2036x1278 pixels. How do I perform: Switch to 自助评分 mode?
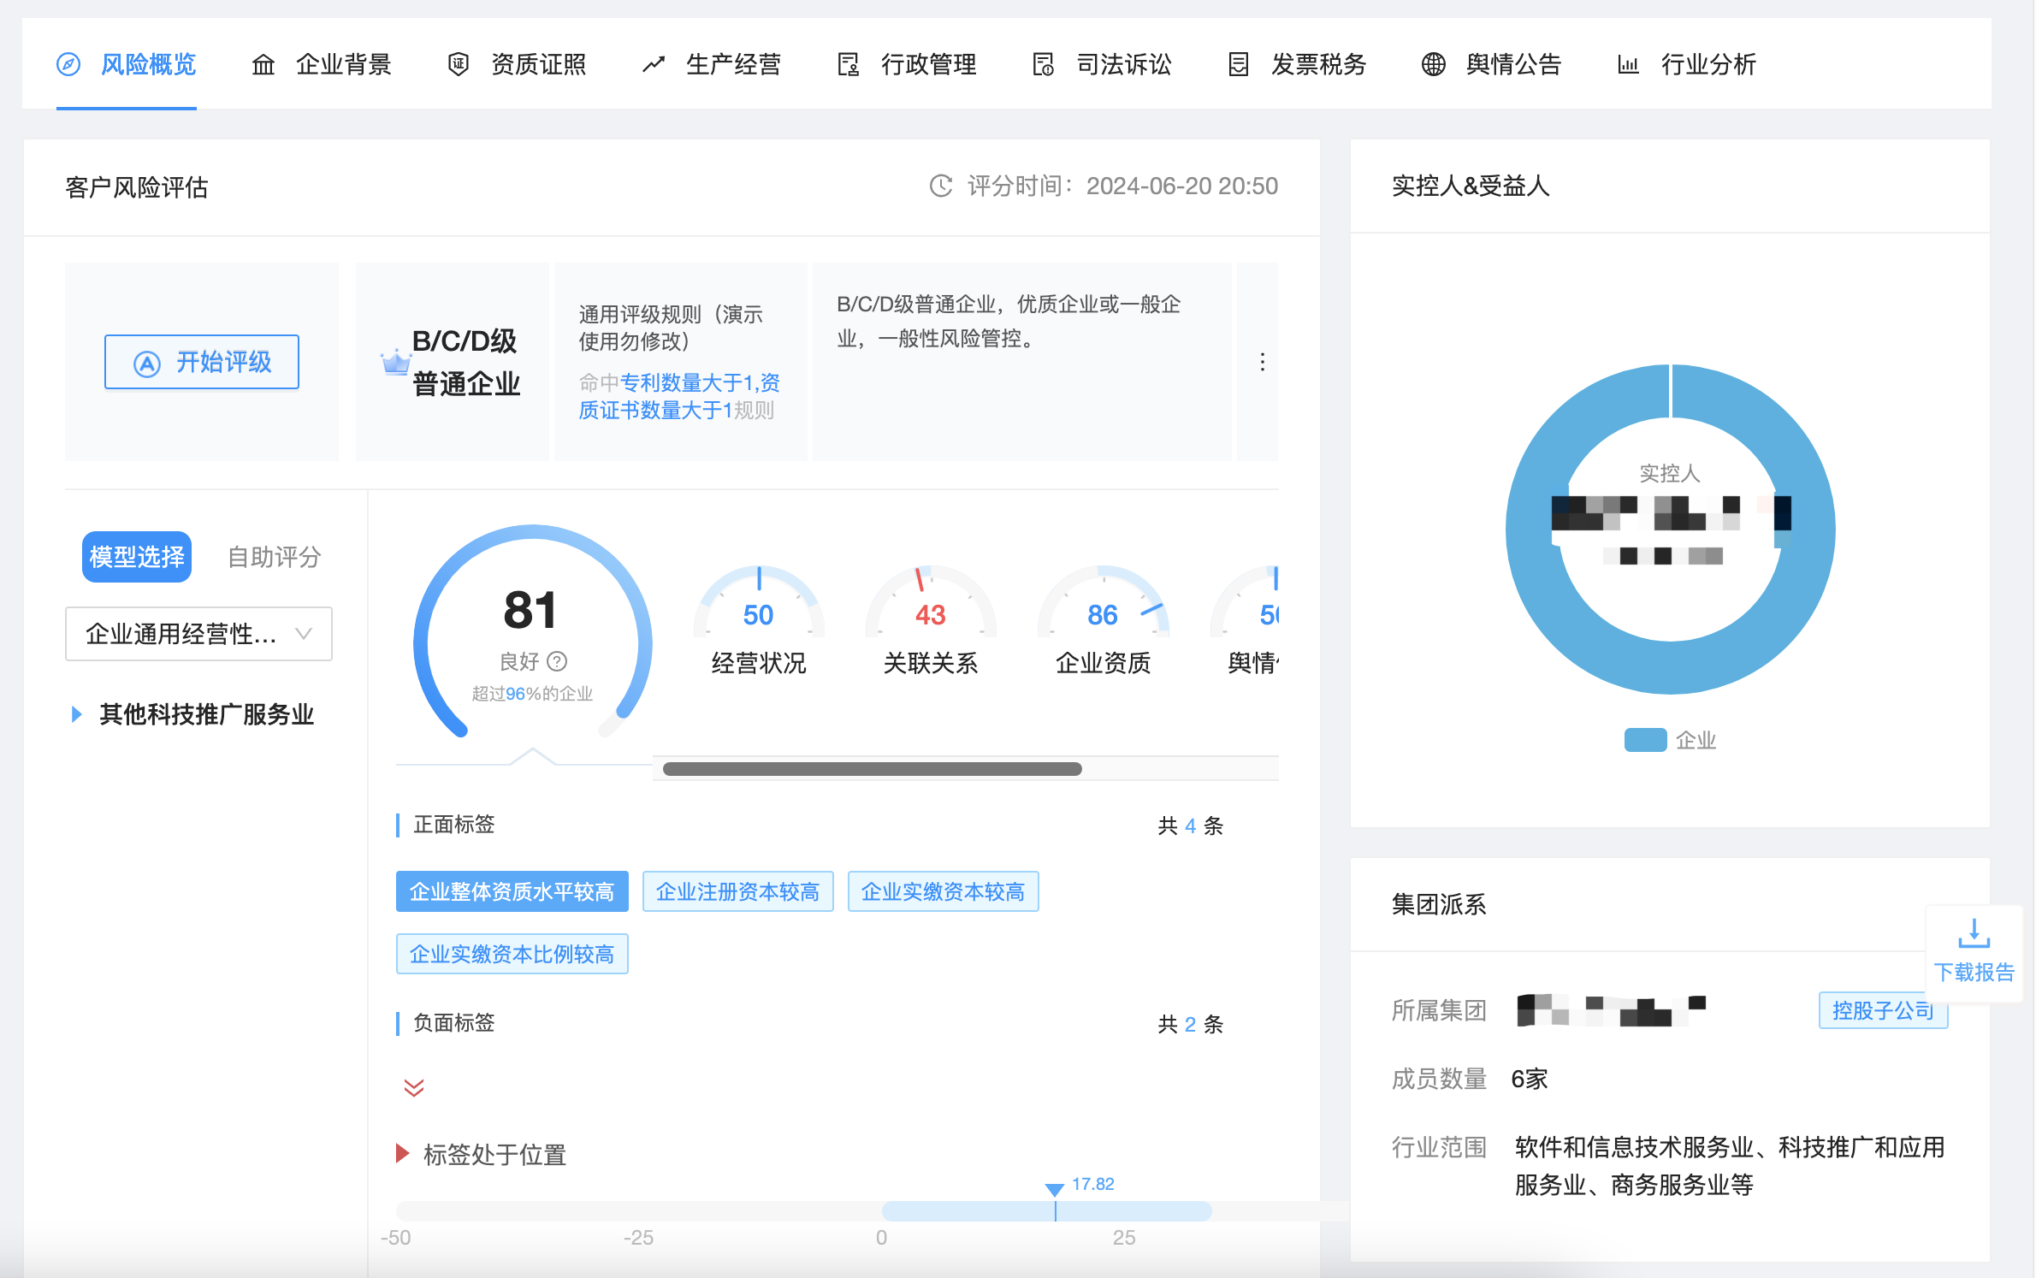pos(274,557)
